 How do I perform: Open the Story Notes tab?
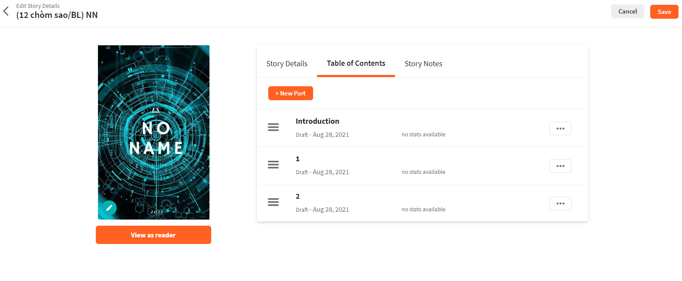pos(423,64)
